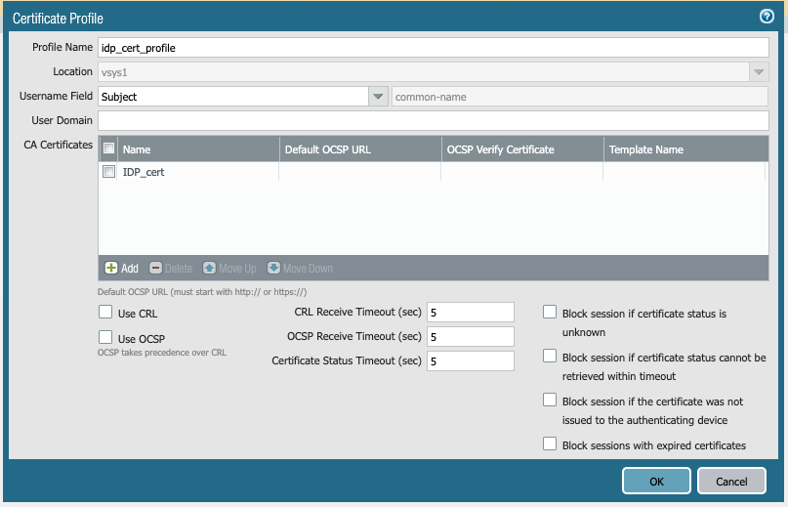The height and width of the screenshot is (507, 788).
Task: Enable the Use OCSP checkbox
Action: pyautogui.click(x=105, y=337)
